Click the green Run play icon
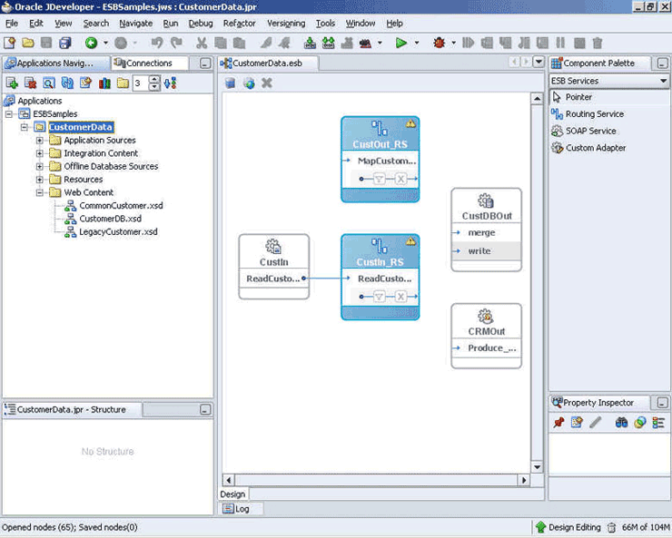Image resolution: width=672 pixels, height=538 pixels. click(401, 43)
